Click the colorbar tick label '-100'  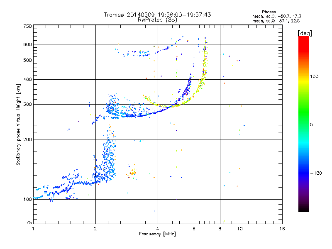tap(316, 173)
